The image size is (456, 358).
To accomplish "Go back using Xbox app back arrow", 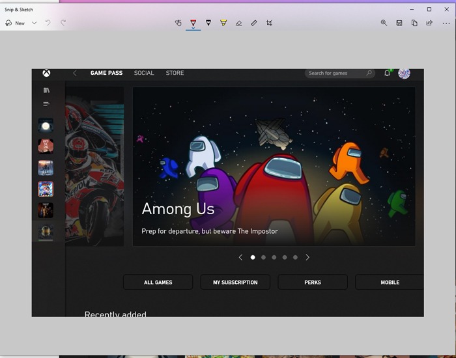I will click(75, 73).
